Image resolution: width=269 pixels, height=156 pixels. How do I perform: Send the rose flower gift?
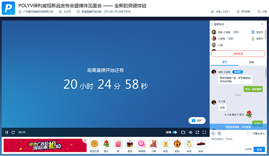coord(106,144)
